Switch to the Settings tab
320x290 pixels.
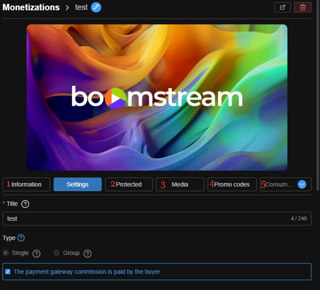click(78, 184)
